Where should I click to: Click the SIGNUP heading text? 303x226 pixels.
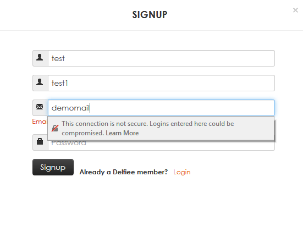coord(150,15)
